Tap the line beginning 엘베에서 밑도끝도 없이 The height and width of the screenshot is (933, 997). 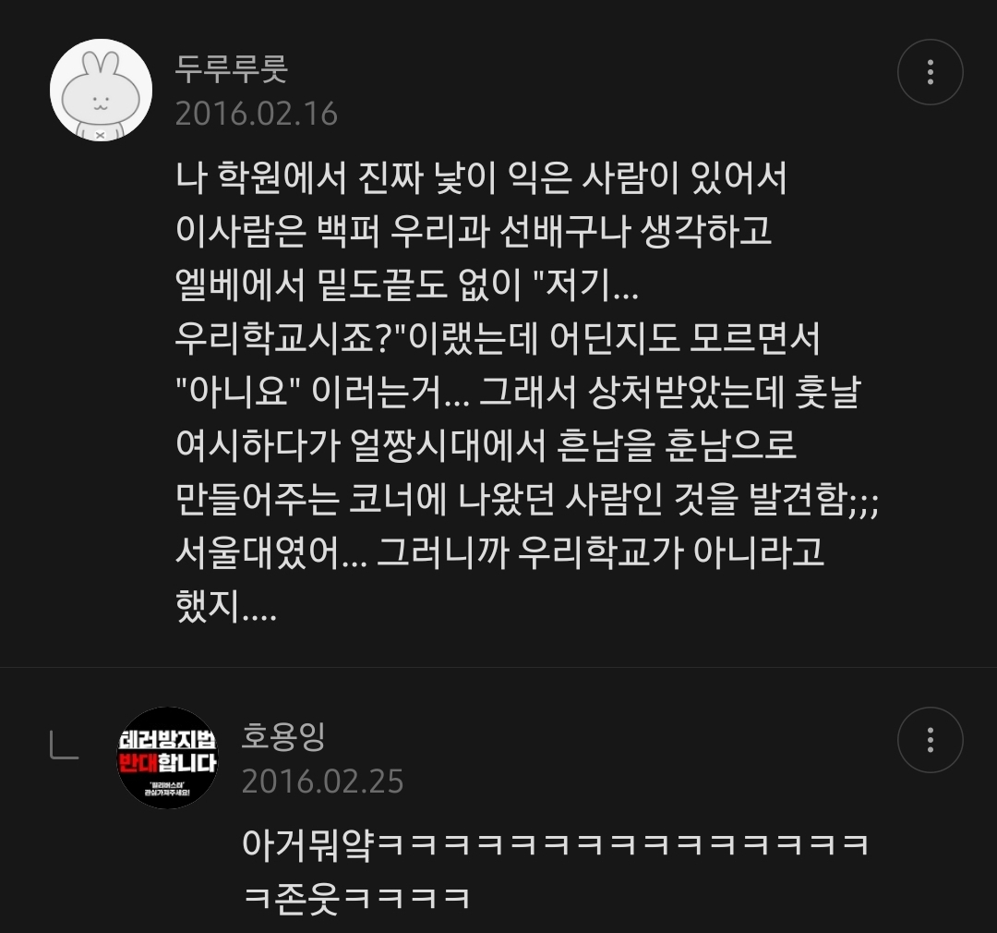pyautogui.click(x=407, y=285)
